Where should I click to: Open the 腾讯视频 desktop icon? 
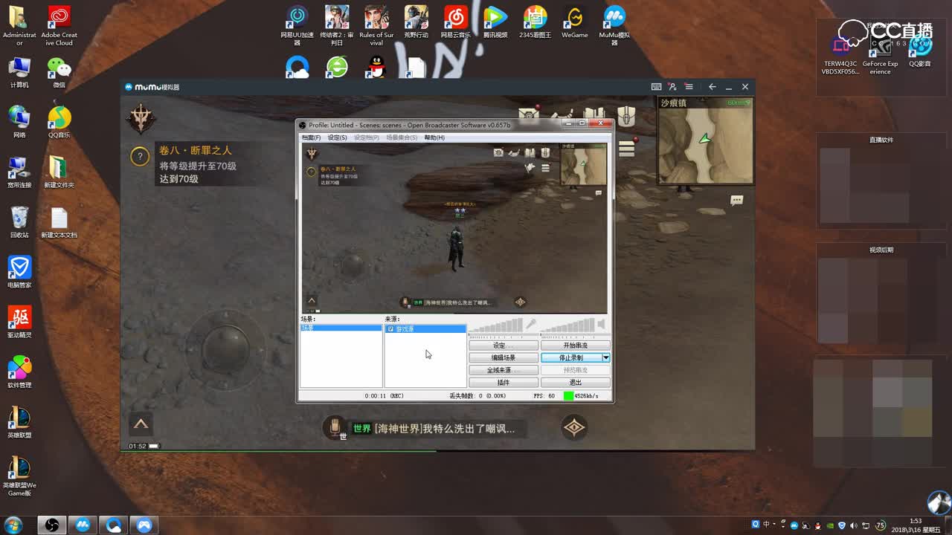[495, 22]
